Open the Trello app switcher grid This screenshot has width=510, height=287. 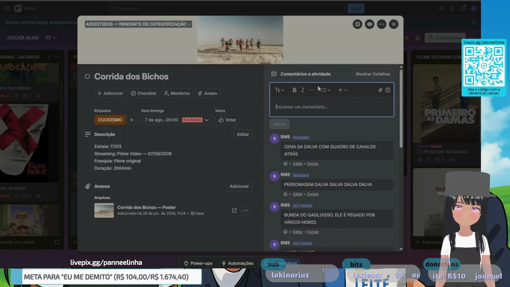click(x=7, y=8)
